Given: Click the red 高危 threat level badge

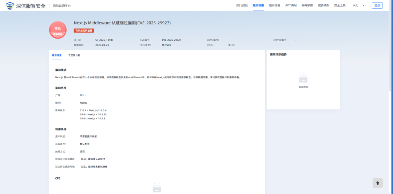Looking at the screenshot, I should point(57,30).
